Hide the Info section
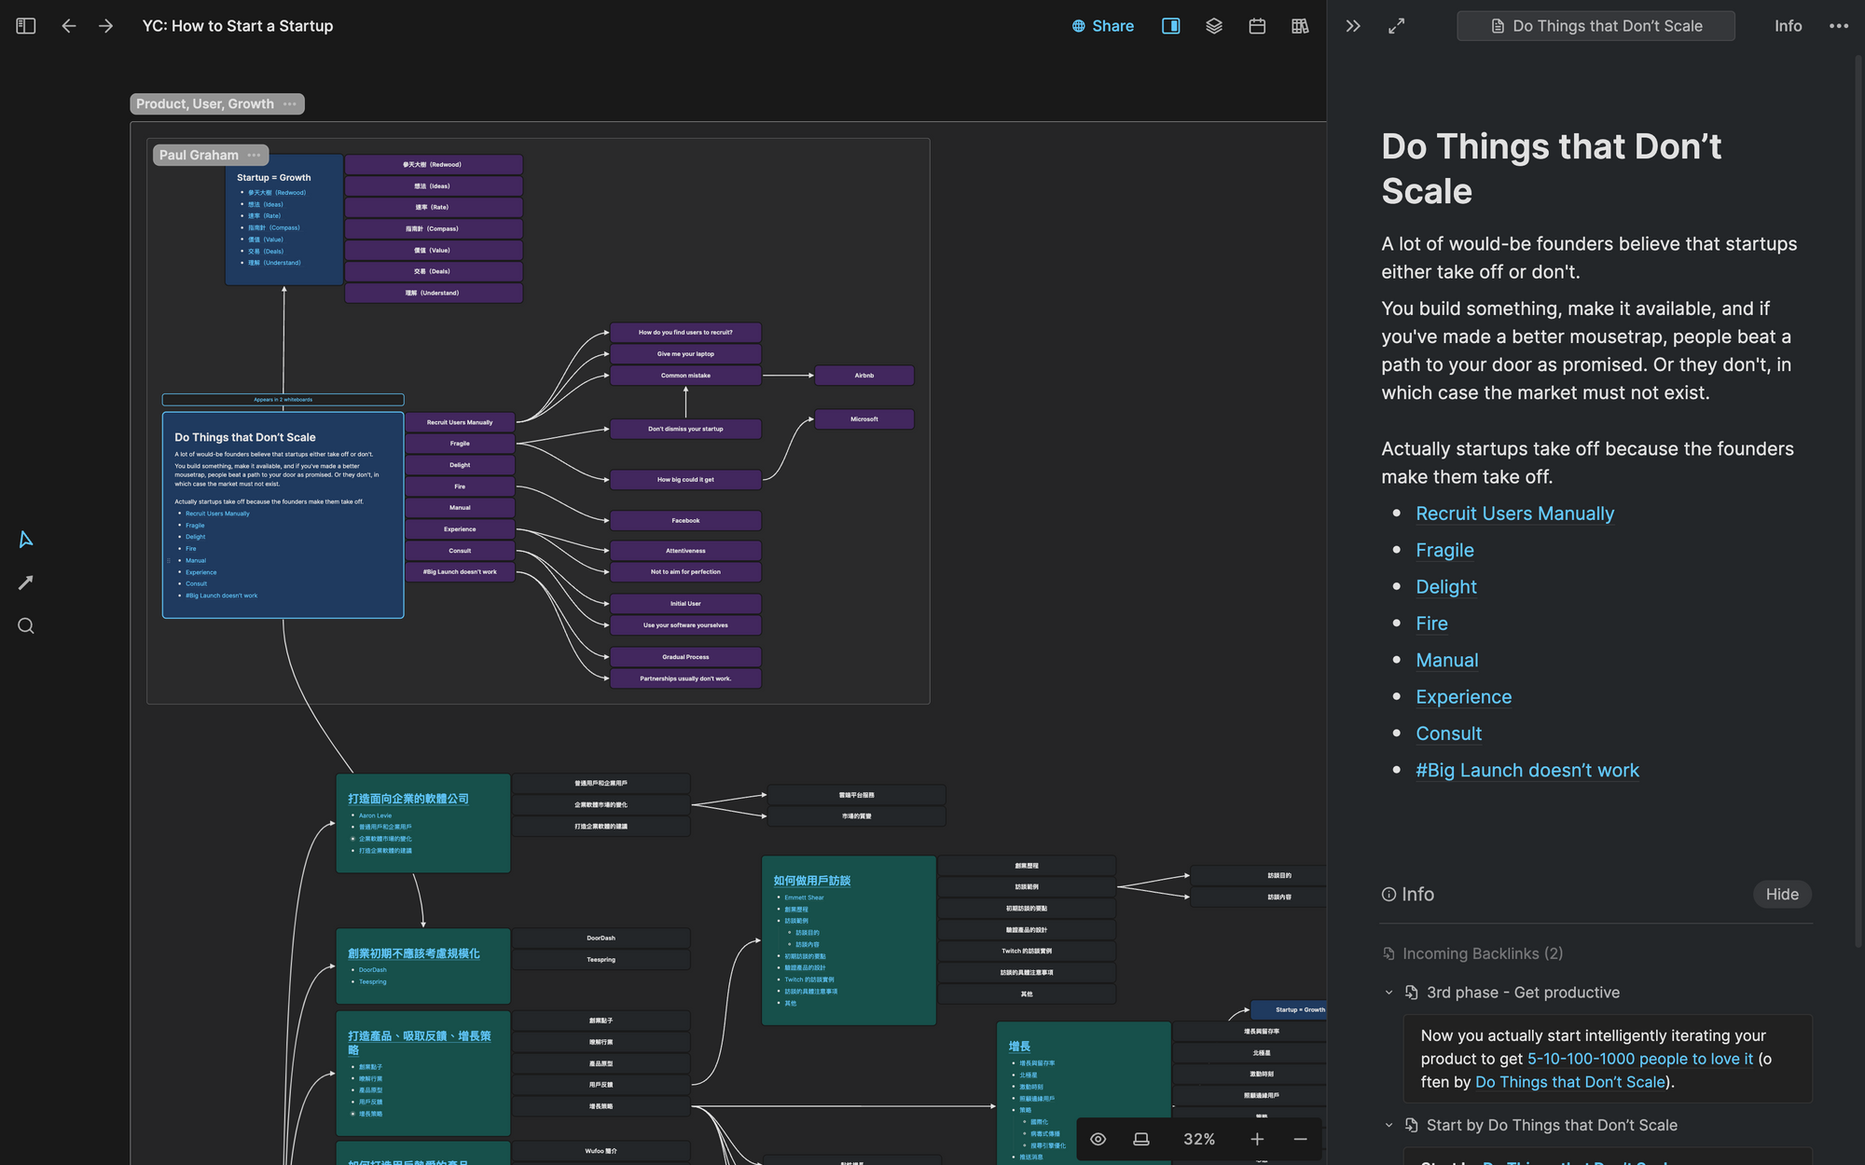 point(1781,894)
